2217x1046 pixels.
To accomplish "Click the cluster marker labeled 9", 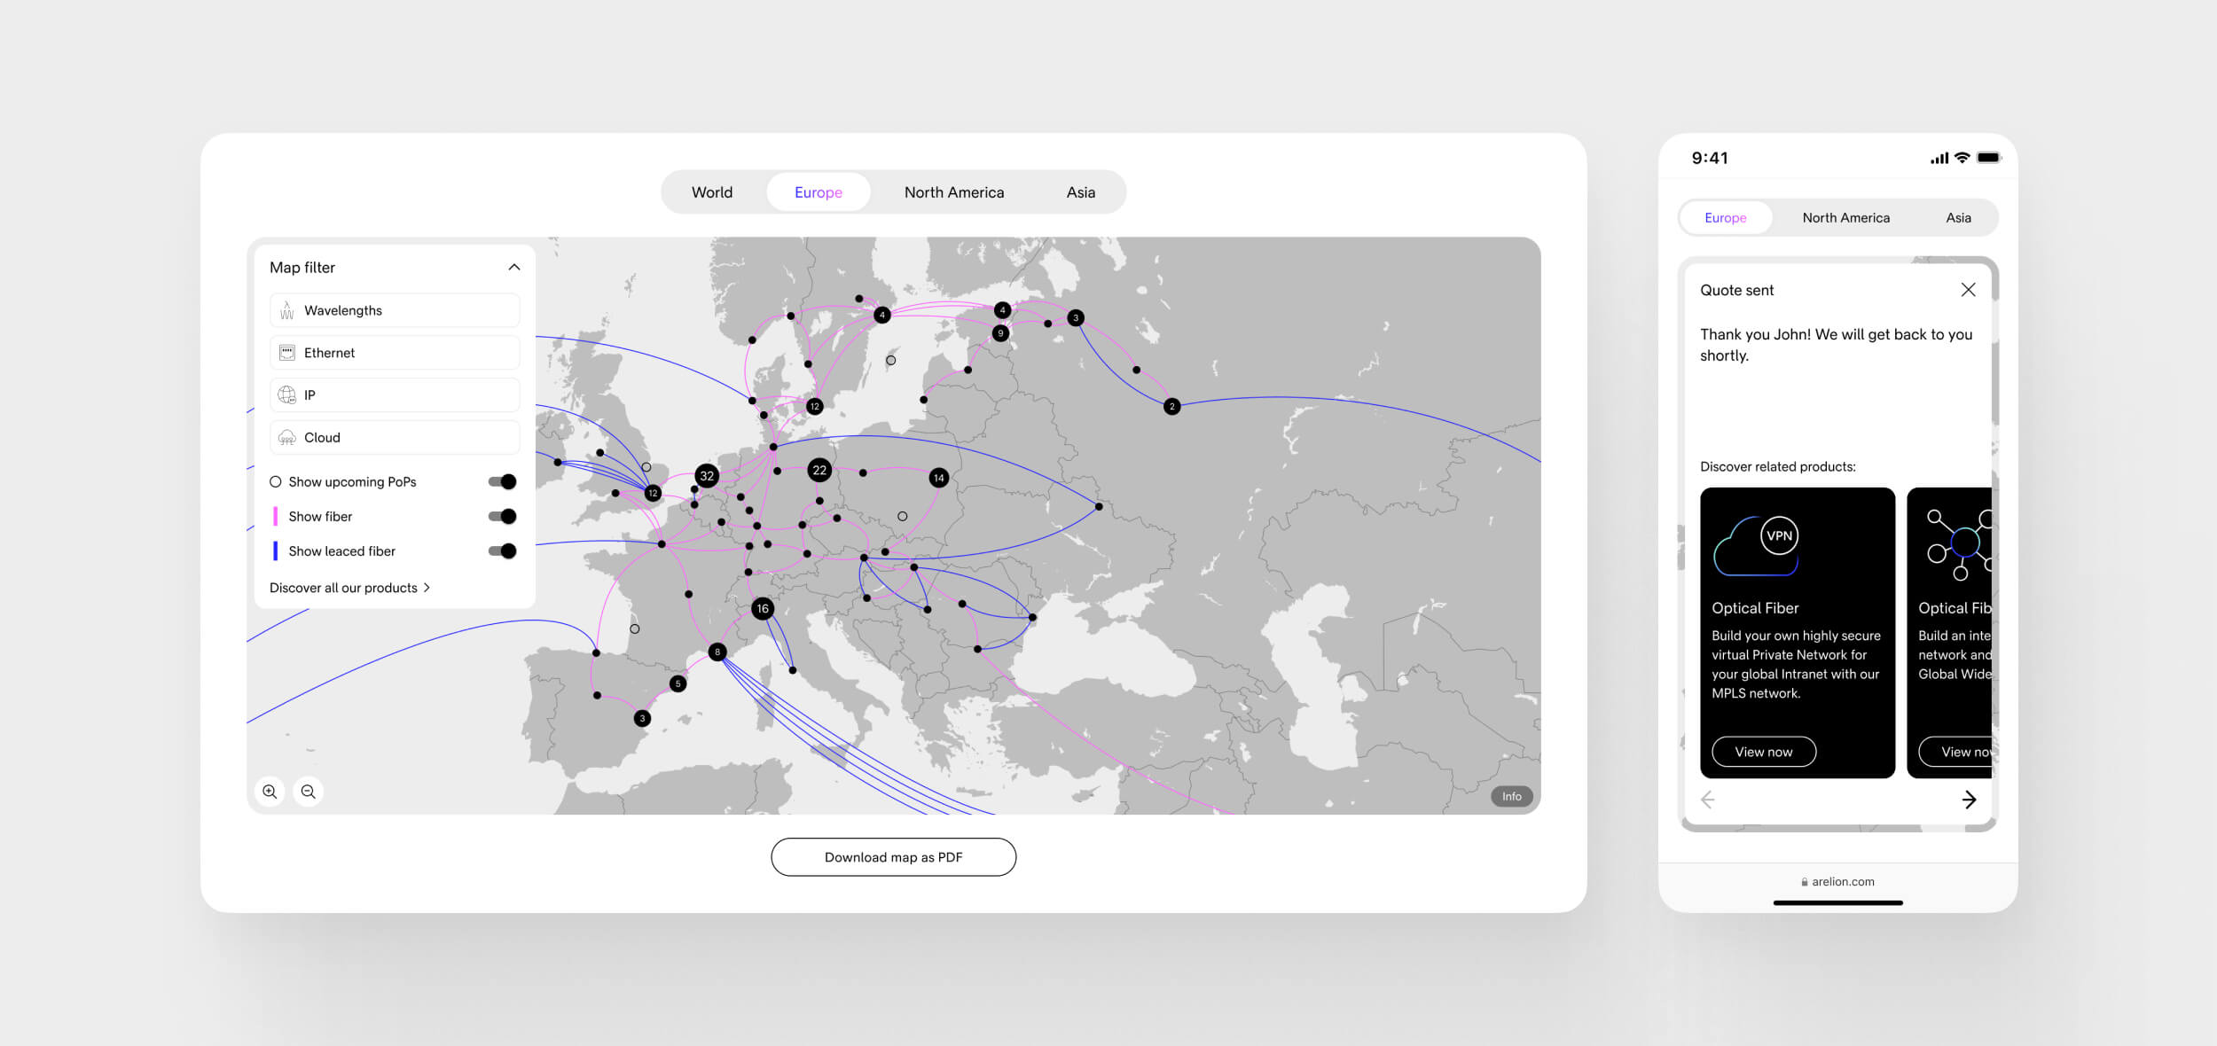I will [x=1000, y=333].
